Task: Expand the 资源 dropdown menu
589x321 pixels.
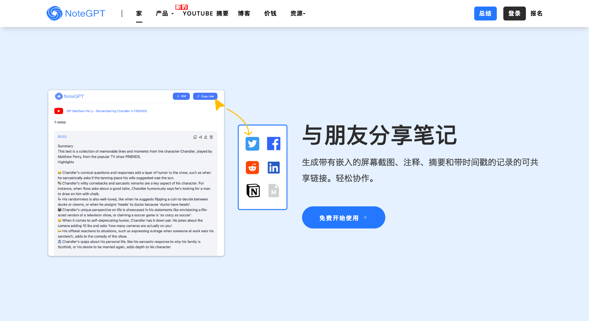Action: click(298, 14)
